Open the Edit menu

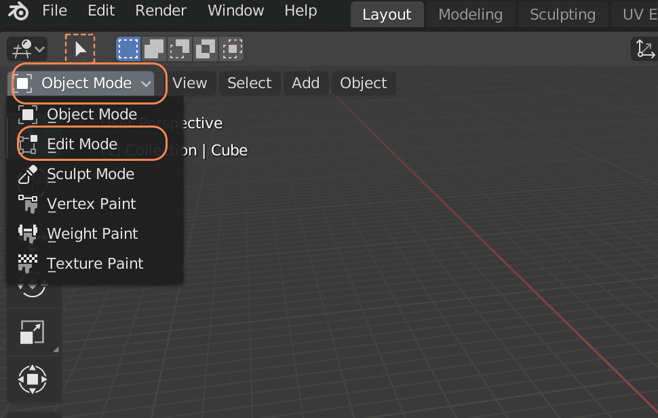pos(101,10)
